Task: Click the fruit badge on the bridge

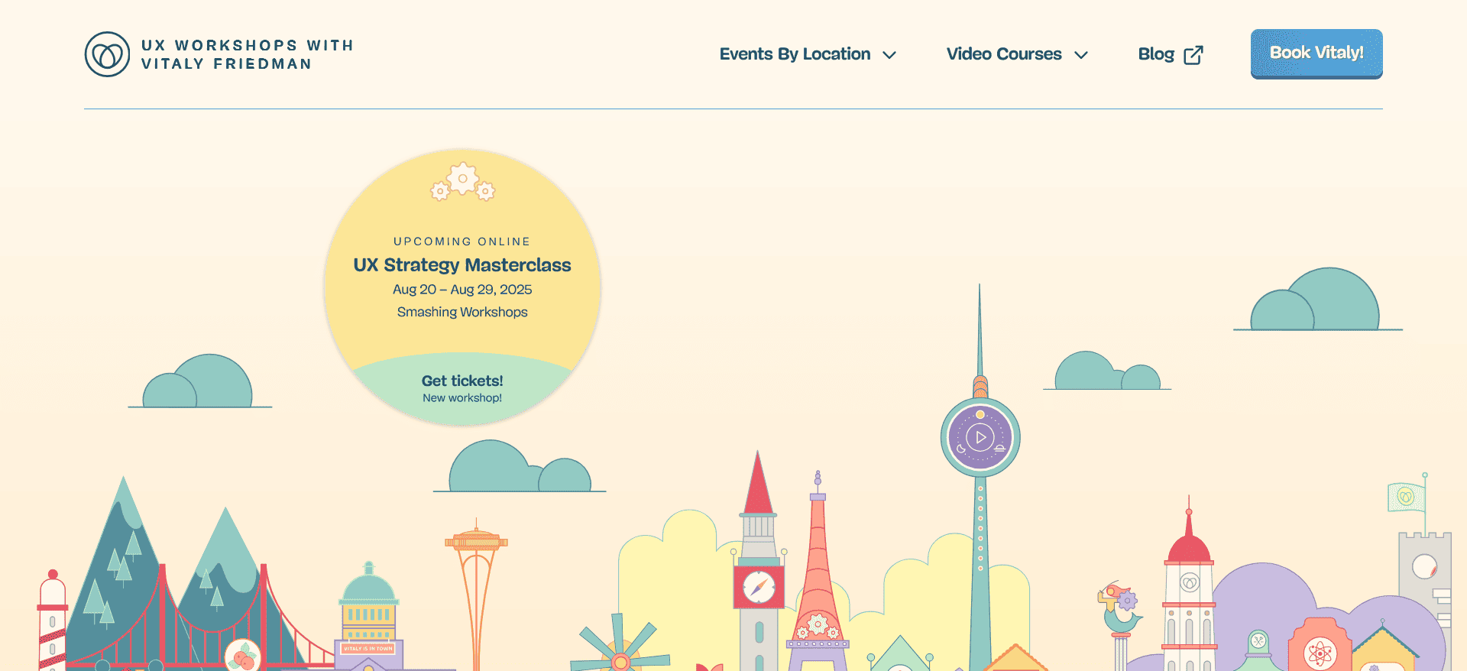Action: [243, 656]
